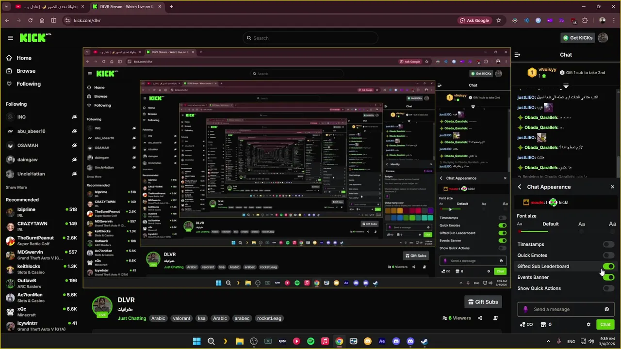This screenshot has height=349, width=621.
Task: Select the DLVR Stream browser tab
Action: [x=126, y=7]
